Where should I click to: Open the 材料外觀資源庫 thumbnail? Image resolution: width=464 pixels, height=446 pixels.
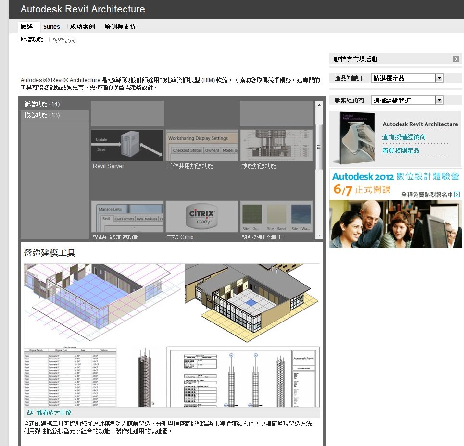click(276, 216)
